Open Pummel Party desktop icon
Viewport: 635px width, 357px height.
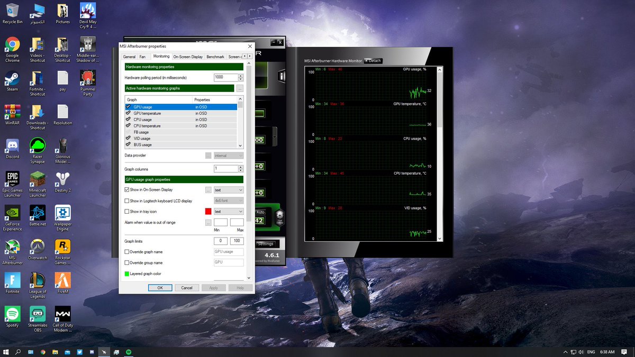tap(88, 84)
